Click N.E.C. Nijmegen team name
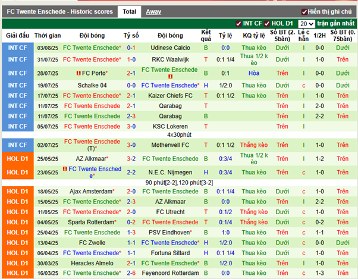Screen dimensions: 358x279 pyautogui.click(x=170, y=173)
